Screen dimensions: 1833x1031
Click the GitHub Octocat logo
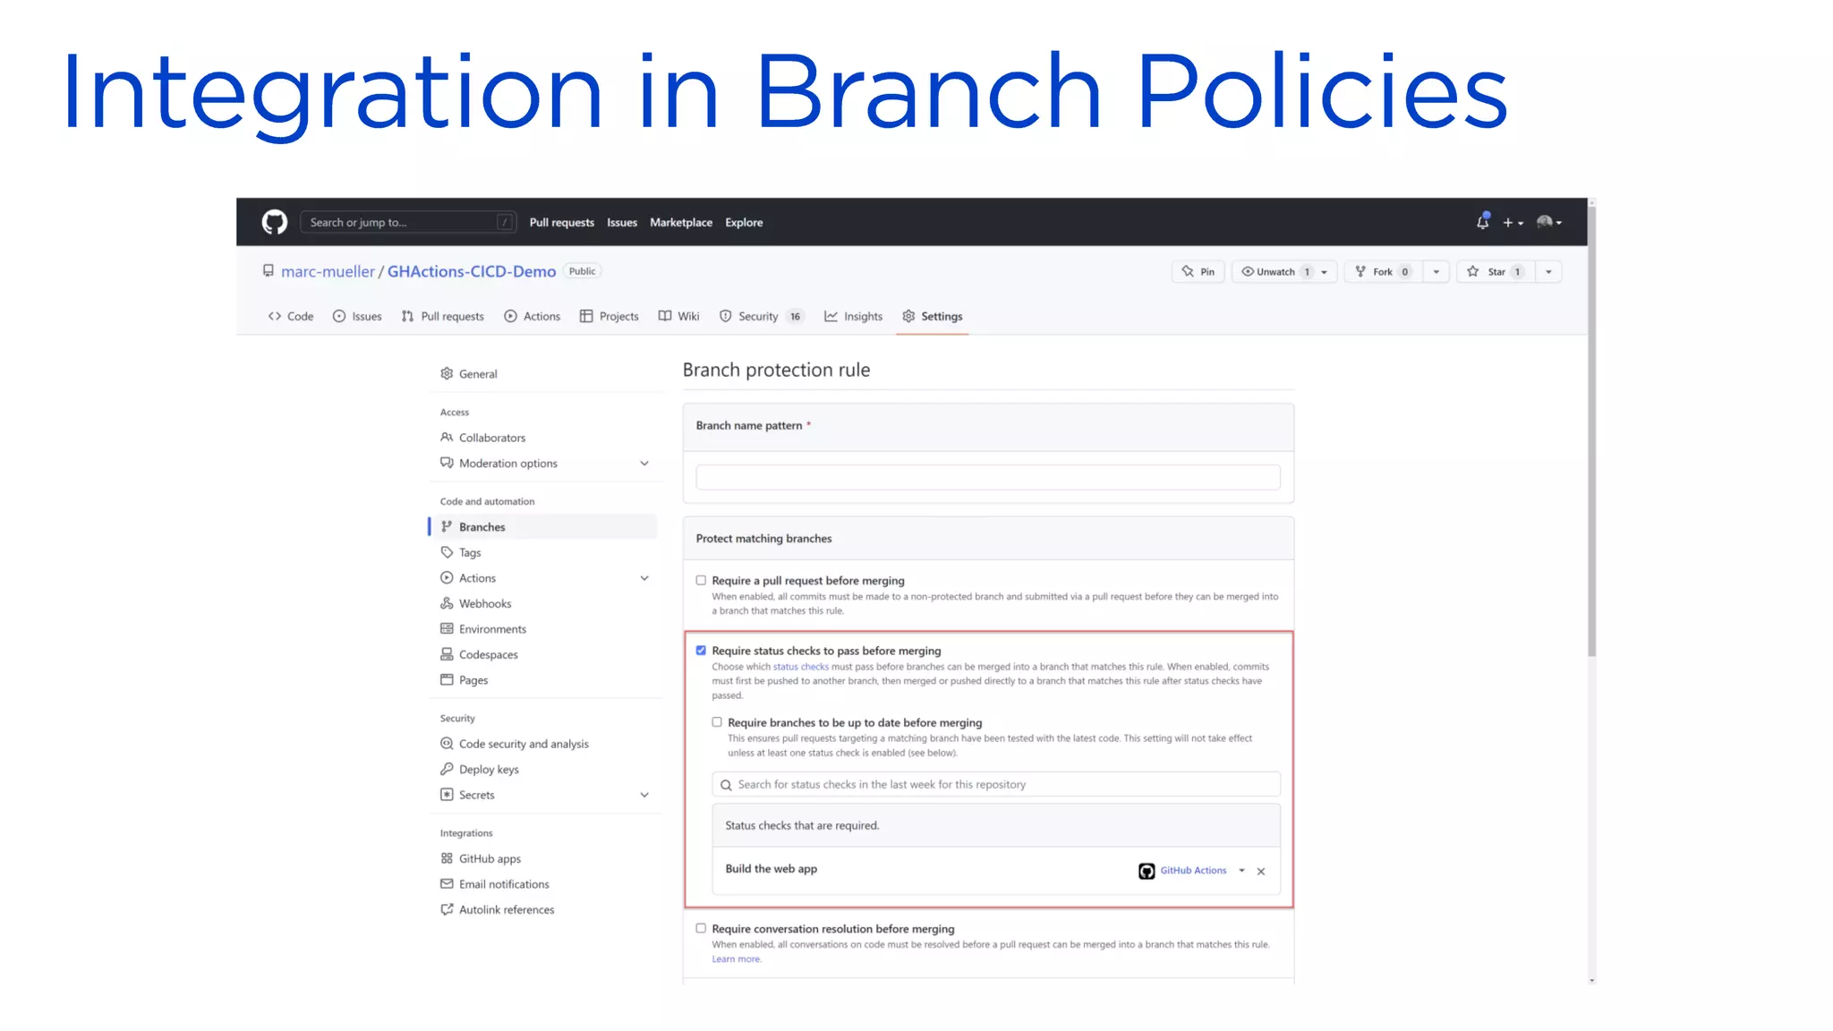(274, 222)
